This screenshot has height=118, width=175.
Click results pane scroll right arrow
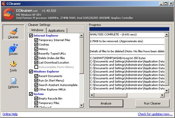tap(162, 95)
